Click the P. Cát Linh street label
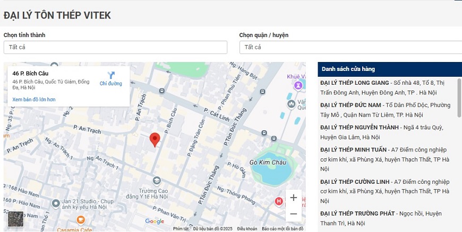Screen dimensions: 462x232 [x=217, y=115]
